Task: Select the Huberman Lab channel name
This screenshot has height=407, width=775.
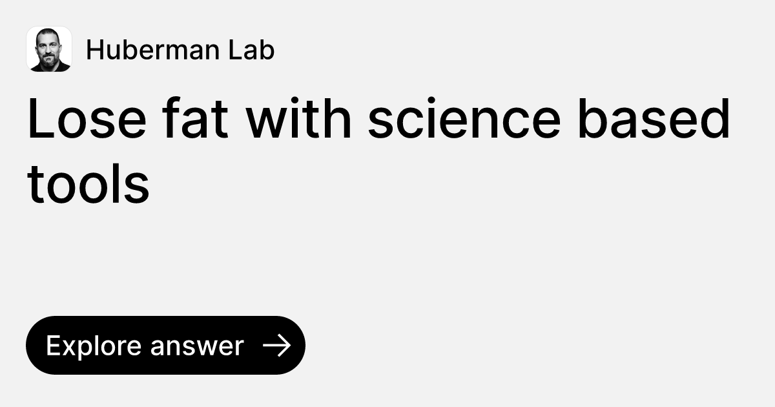Action: pyautogui.click(x=181, y=49)
